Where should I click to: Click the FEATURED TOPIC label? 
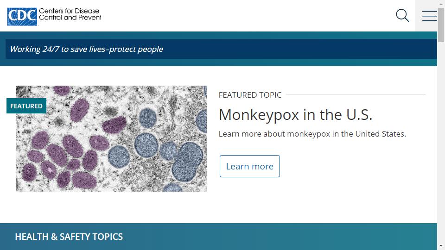pyautogui.click(x=250, y=95)
